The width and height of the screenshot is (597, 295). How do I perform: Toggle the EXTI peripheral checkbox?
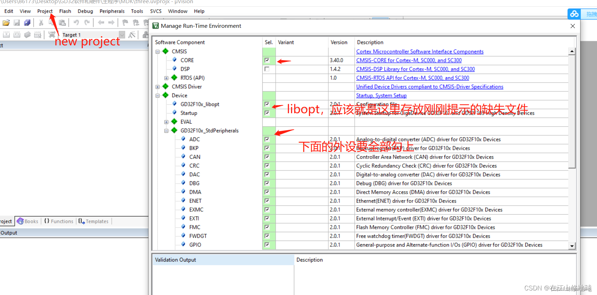click(x=267, y=218)
